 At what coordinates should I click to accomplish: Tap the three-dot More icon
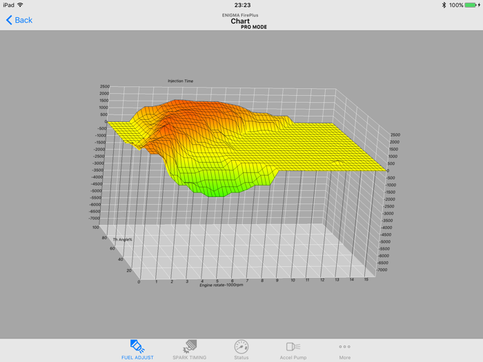pyautogui.click(x=344, y=347)
